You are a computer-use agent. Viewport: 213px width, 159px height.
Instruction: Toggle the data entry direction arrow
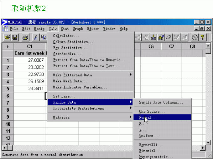8,46
